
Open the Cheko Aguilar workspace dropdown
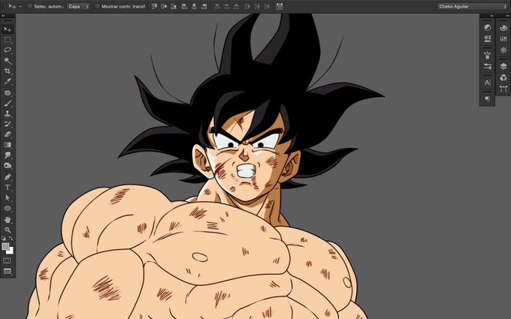(472, 6)
